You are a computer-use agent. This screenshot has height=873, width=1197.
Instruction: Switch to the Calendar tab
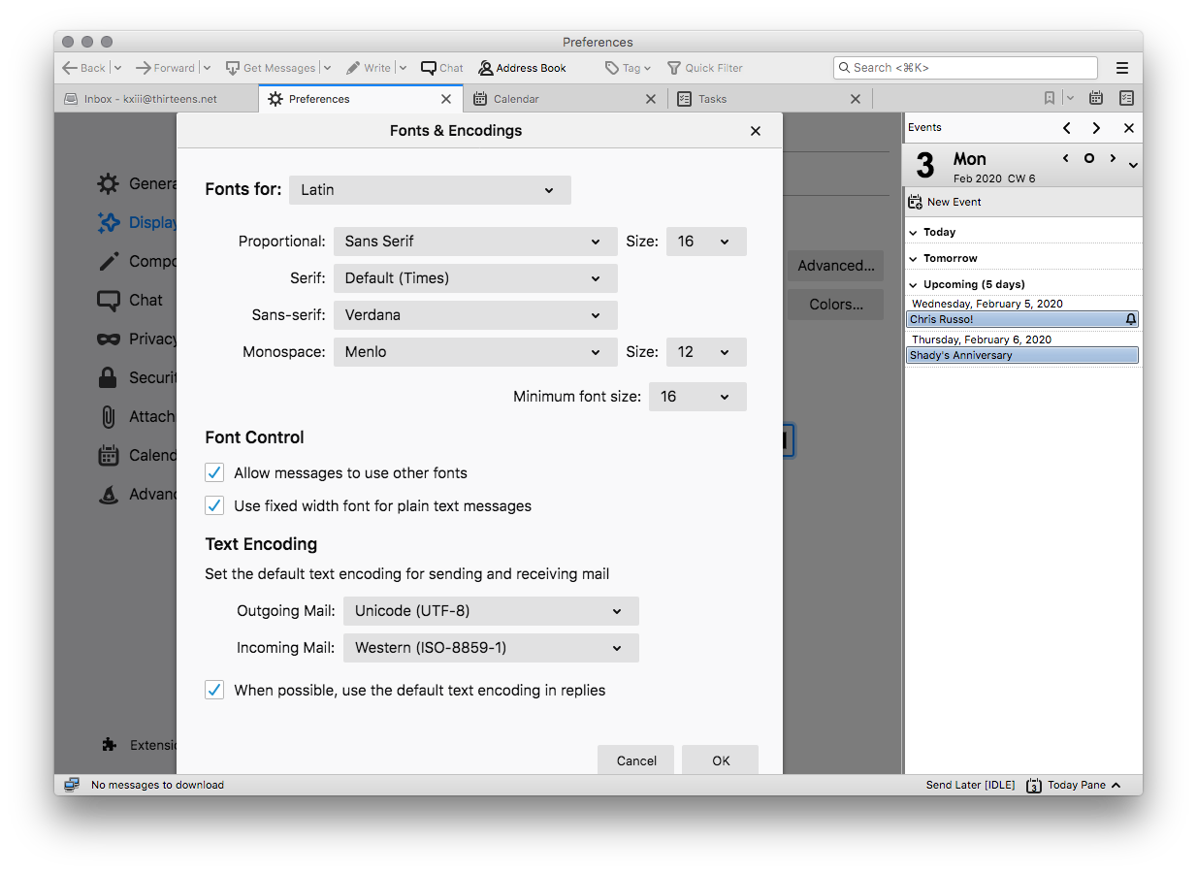[565, 99]
